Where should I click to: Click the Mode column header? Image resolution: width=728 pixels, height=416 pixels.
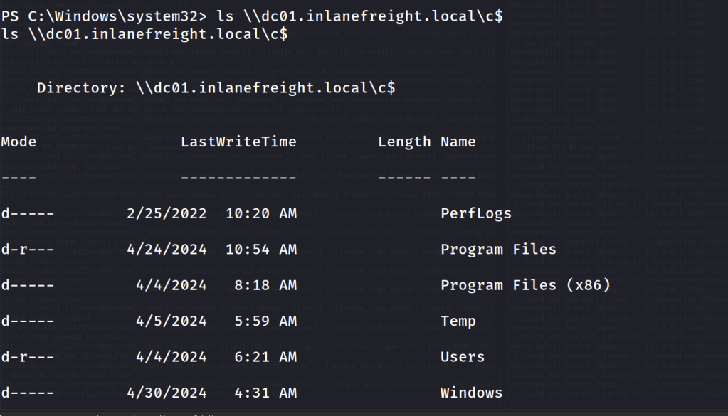[x=19, y=142]
